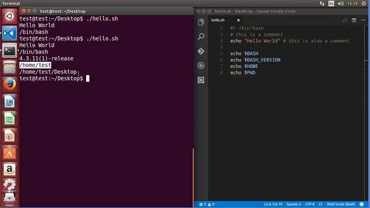Open the Explorer view in VS Code

(201, 22)
